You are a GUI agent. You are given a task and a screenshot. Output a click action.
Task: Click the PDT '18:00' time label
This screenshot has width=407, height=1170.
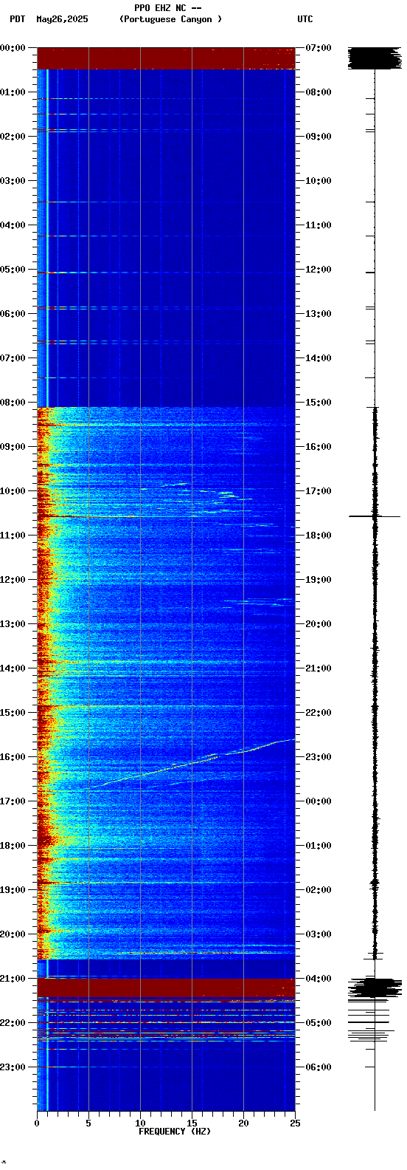coord(13,846)
